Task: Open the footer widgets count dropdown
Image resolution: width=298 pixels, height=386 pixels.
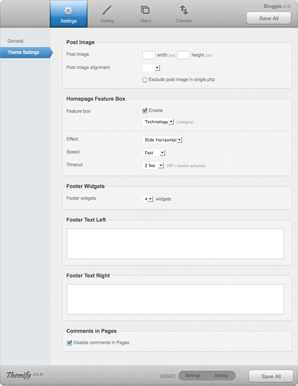Action: (148, 199)
